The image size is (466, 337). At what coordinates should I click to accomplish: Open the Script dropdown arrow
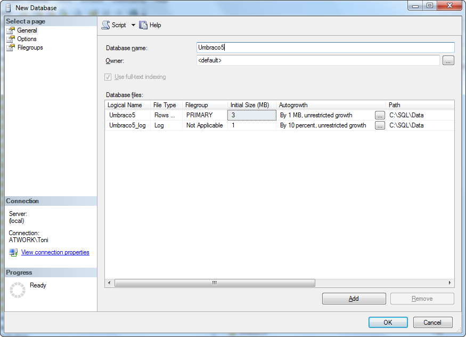click(x=133, y=25)
